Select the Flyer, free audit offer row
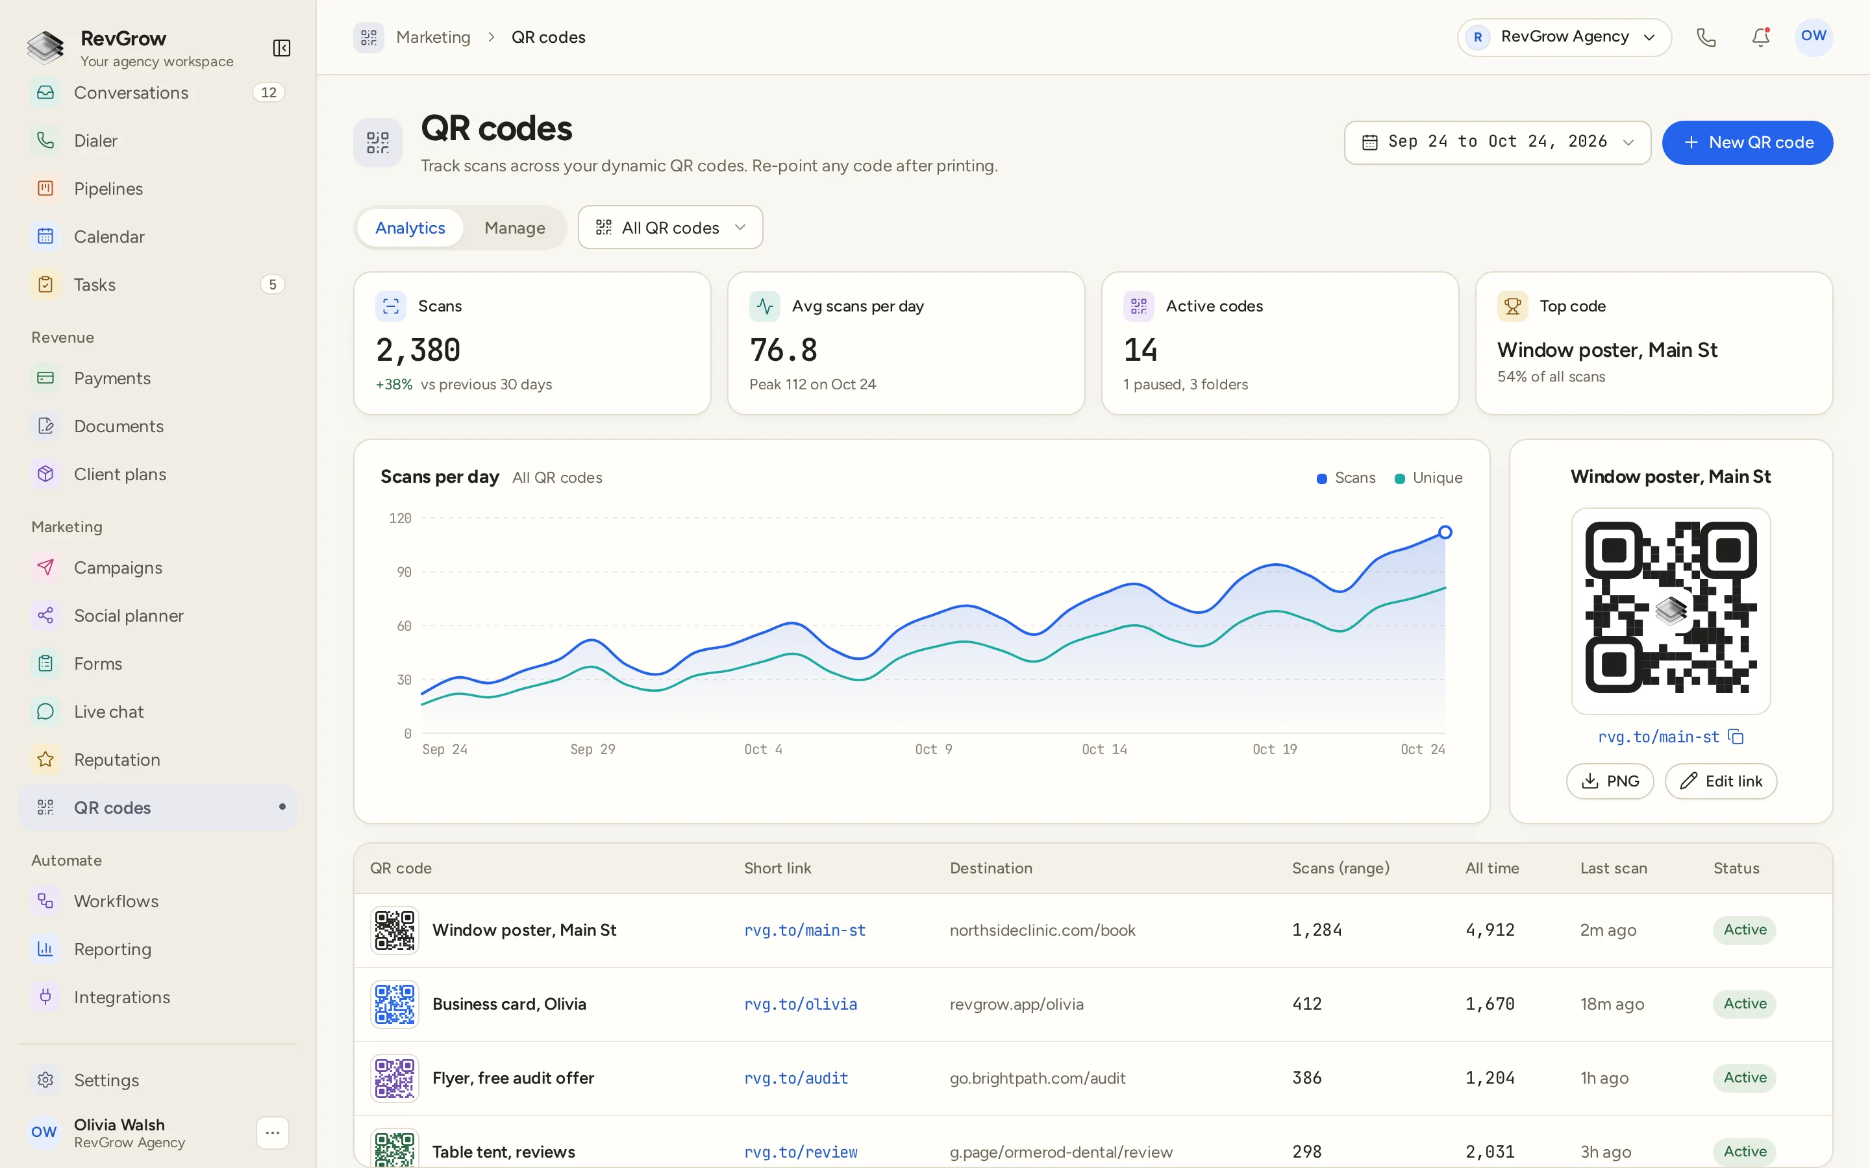 pos(1093,1078)
